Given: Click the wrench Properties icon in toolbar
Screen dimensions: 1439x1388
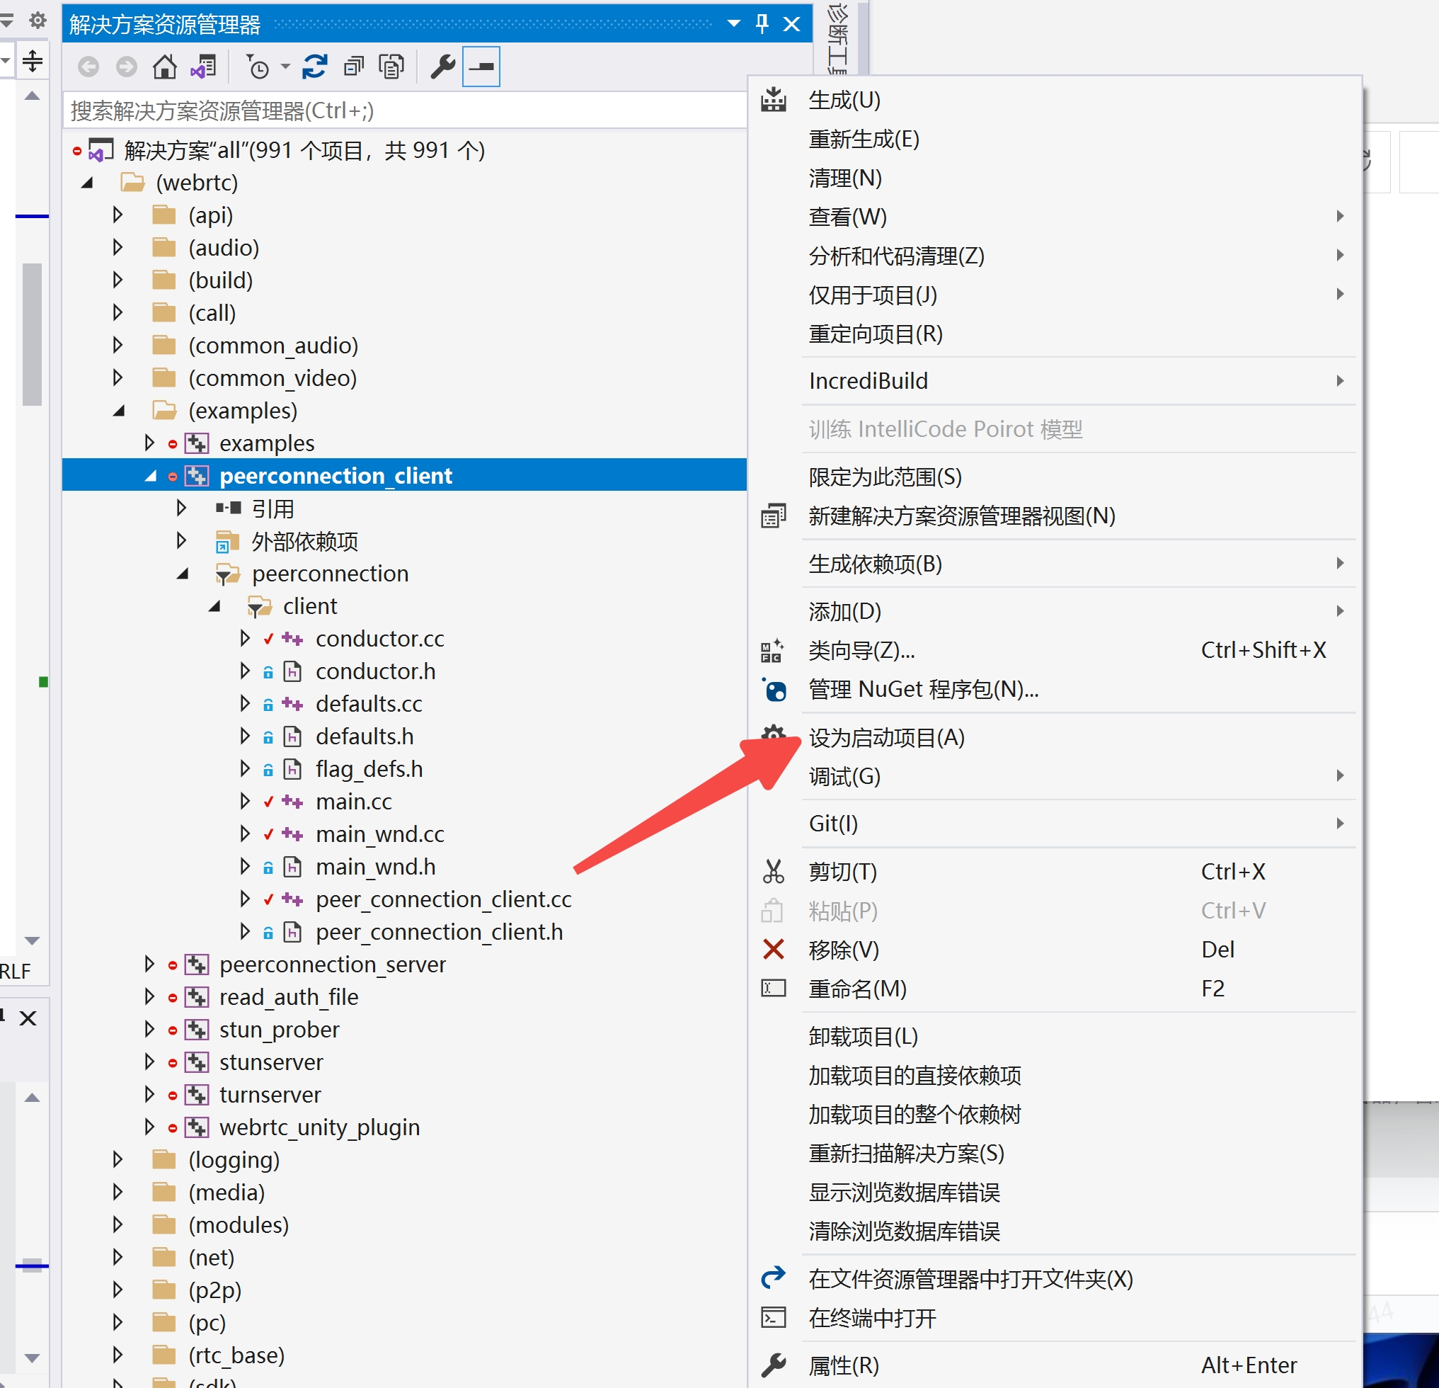Looking at the screenshot, I should 442,67.
